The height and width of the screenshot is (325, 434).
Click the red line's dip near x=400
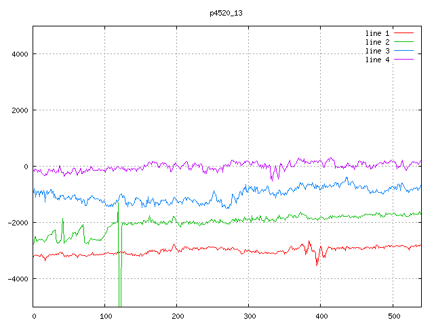click(317, 263)
